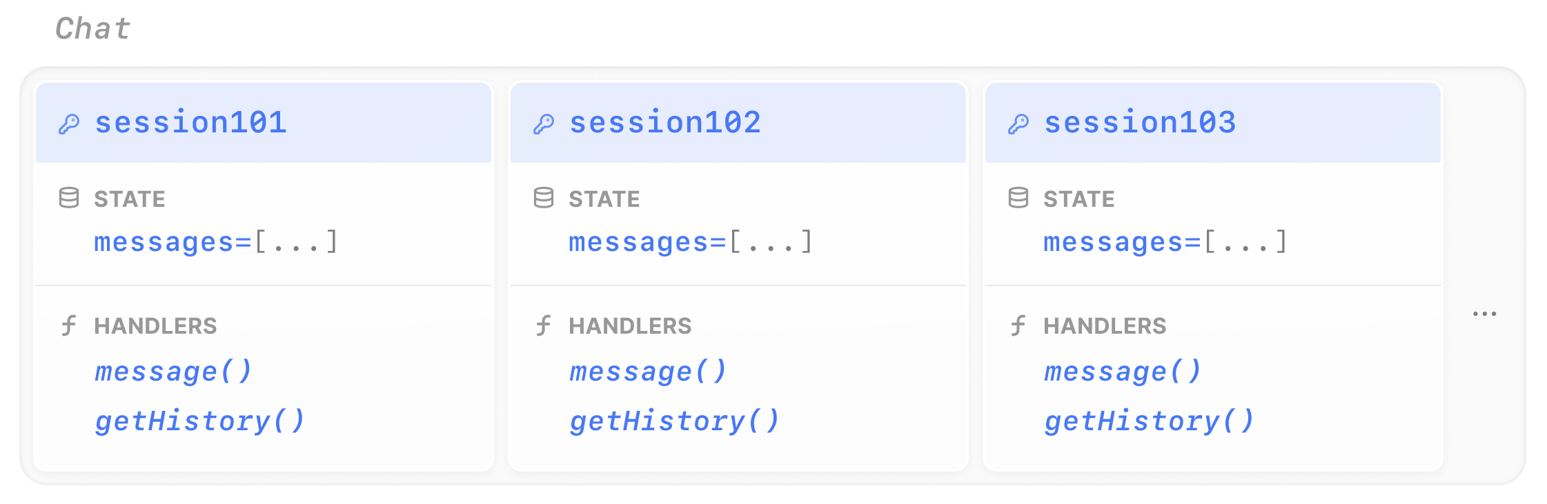Screen dimensions: 1547x504
Task: Open getHistory() handler in session103
Action: [1149, 421]
